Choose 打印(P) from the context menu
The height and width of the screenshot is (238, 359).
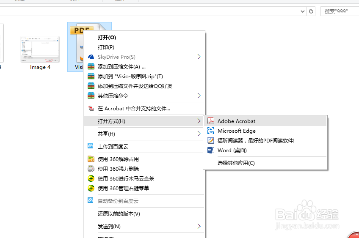[x=144, y=47]
